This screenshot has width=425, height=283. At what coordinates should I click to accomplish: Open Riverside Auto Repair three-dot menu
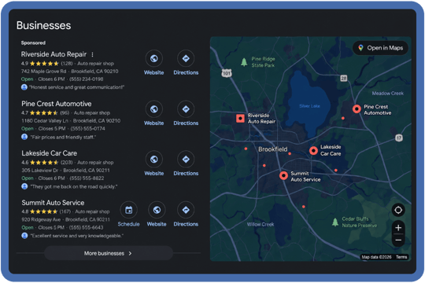click(x=92, y=55)
